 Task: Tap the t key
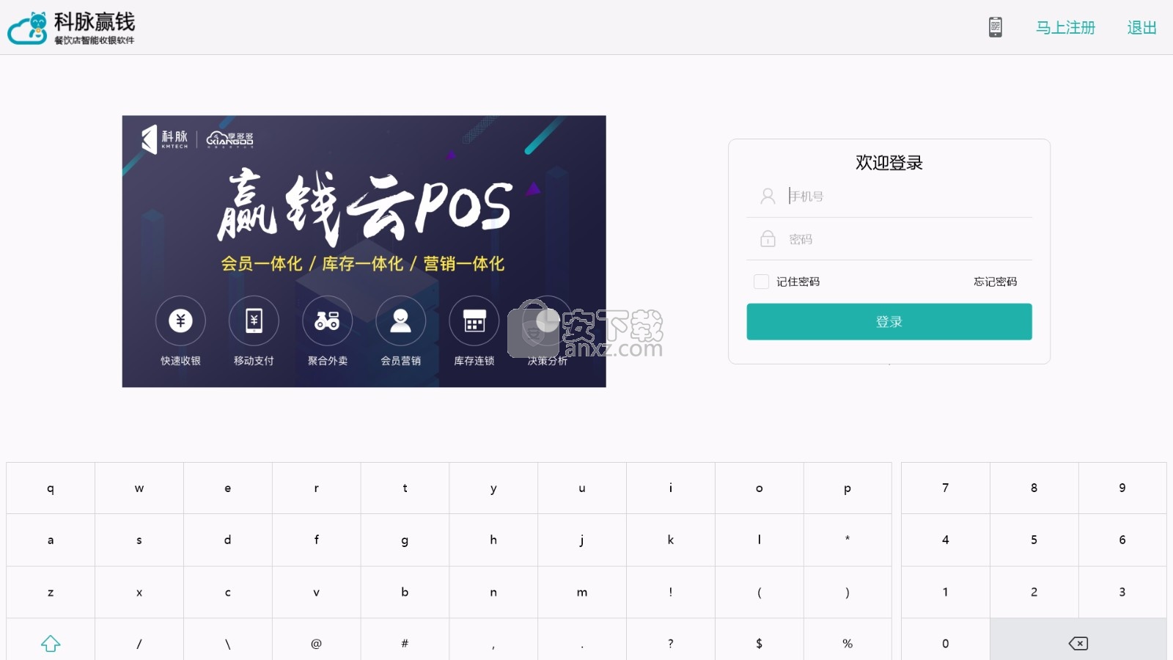(x=405, y=488)
